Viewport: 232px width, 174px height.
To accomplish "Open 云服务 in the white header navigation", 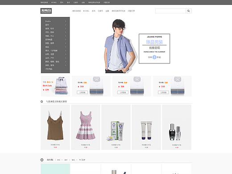I will click(100, 11).
